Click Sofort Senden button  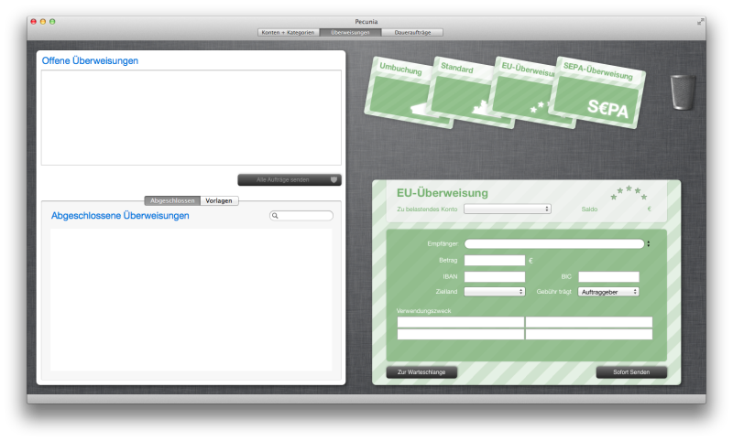[631, 372]
